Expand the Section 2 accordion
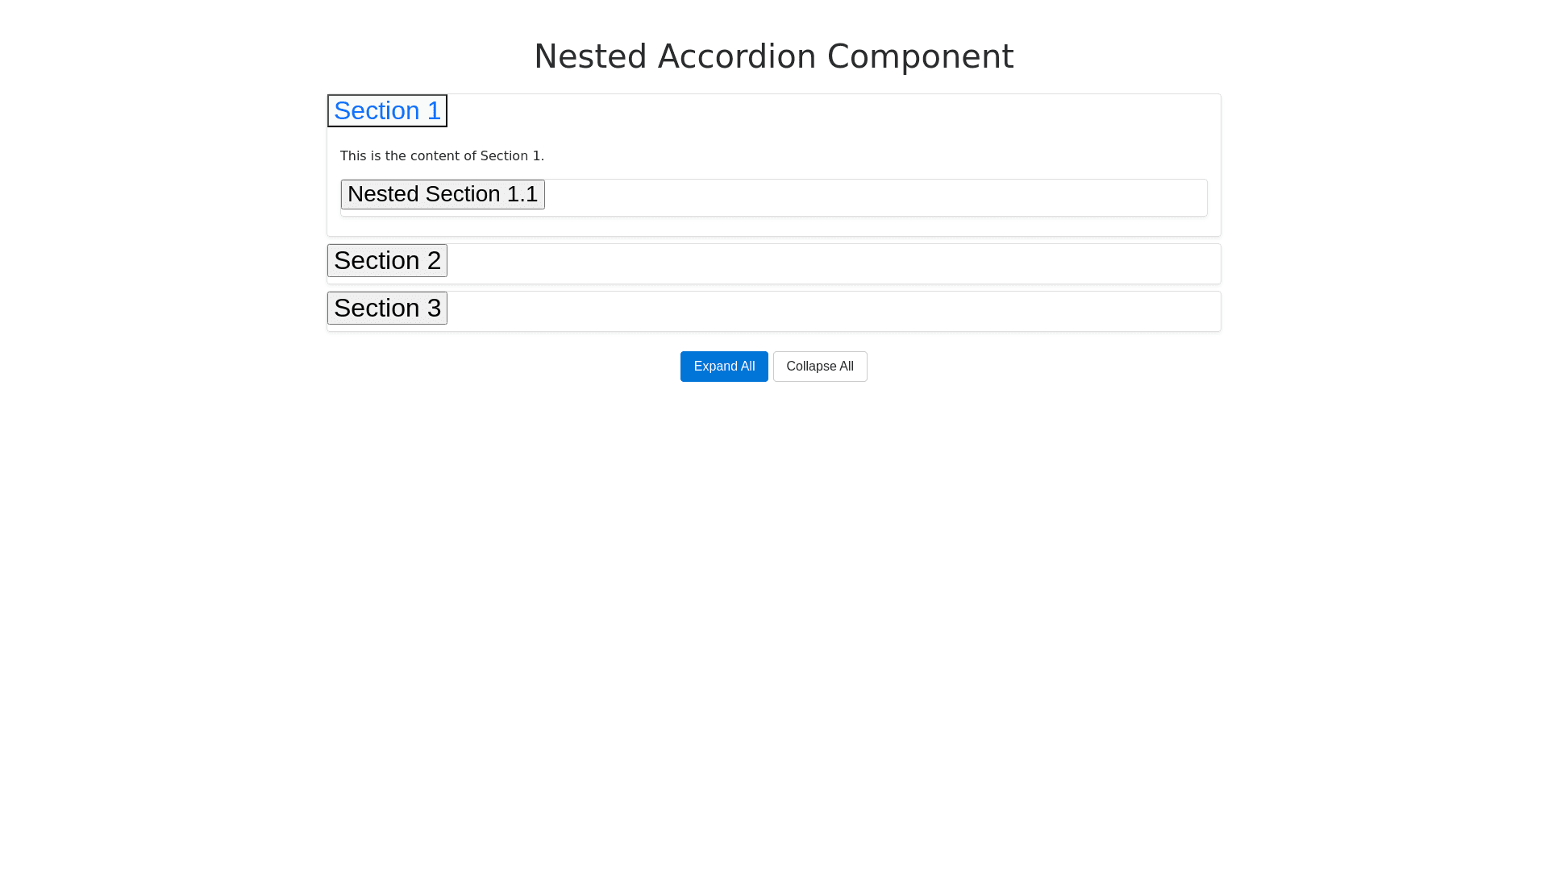Image resolution: width=1548 pixels, height=870 pixels. coord(387,261)
